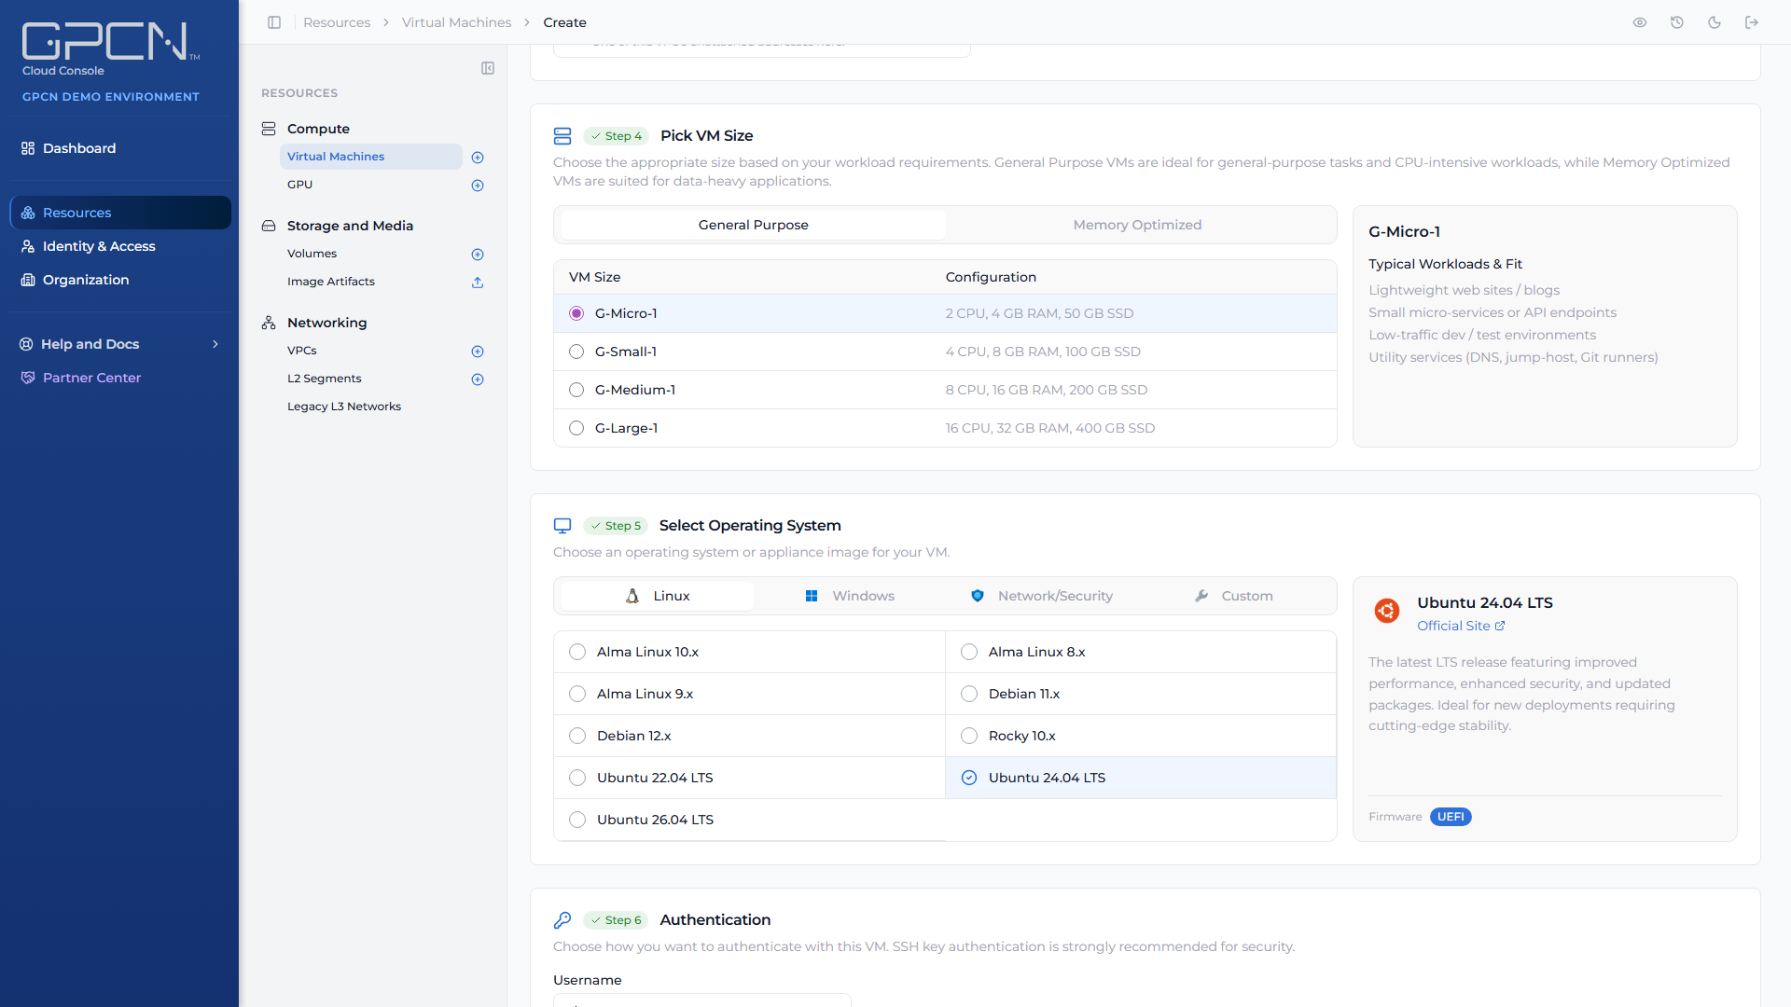Go to Virtual Machines breadcrumb

[x=456, y=22]
